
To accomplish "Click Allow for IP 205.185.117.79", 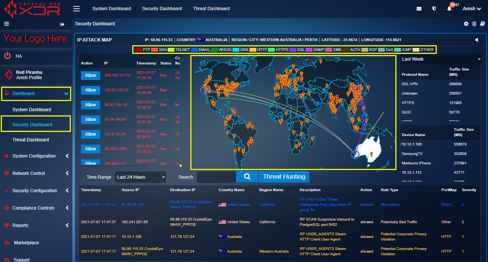I will point(90,75).
